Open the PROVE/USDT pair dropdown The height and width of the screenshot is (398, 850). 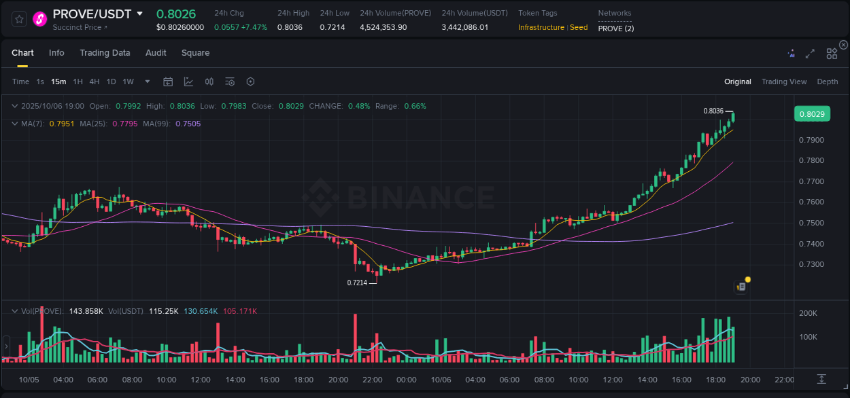[140, 13]
